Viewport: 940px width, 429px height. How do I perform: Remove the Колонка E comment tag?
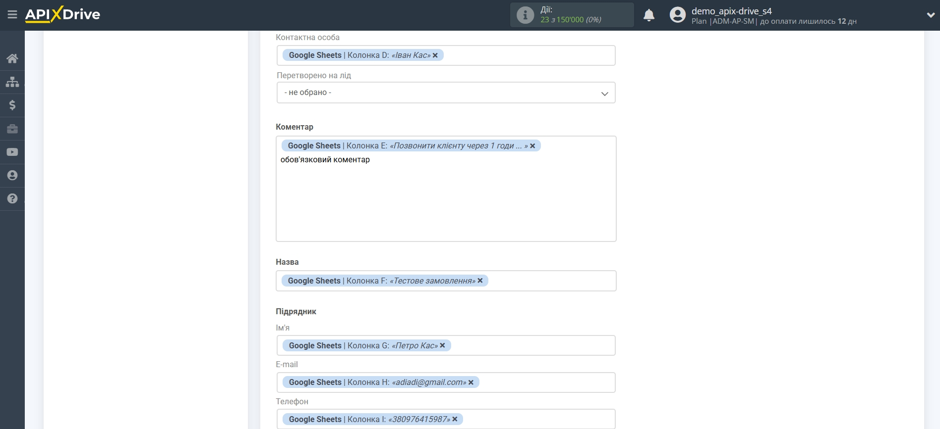pos(532,146)
